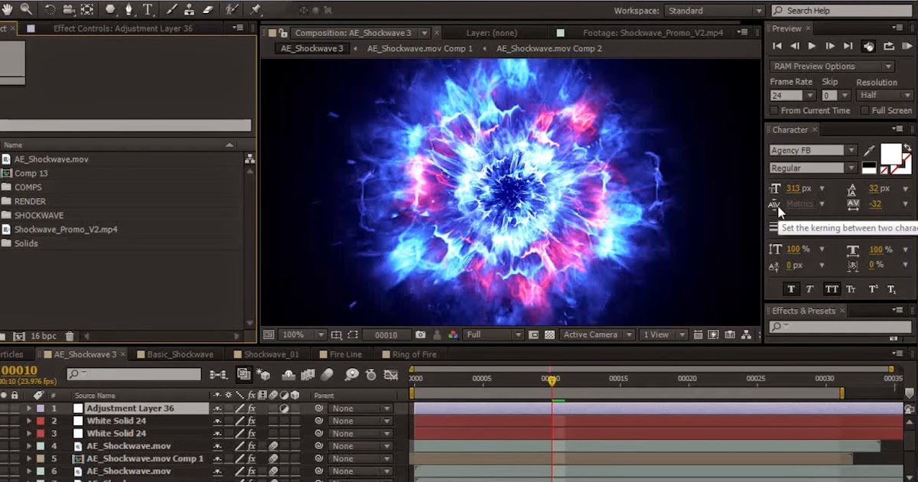The height and width of the screenshot is (482, 918).
Task: Click the eyedropper in Character panel
Action: pyautogui.click(x=869, y=151)
